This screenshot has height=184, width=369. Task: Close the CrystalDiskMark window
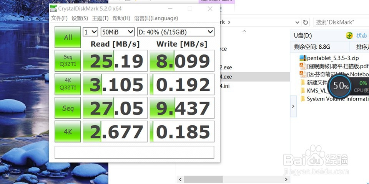(210, 9)
